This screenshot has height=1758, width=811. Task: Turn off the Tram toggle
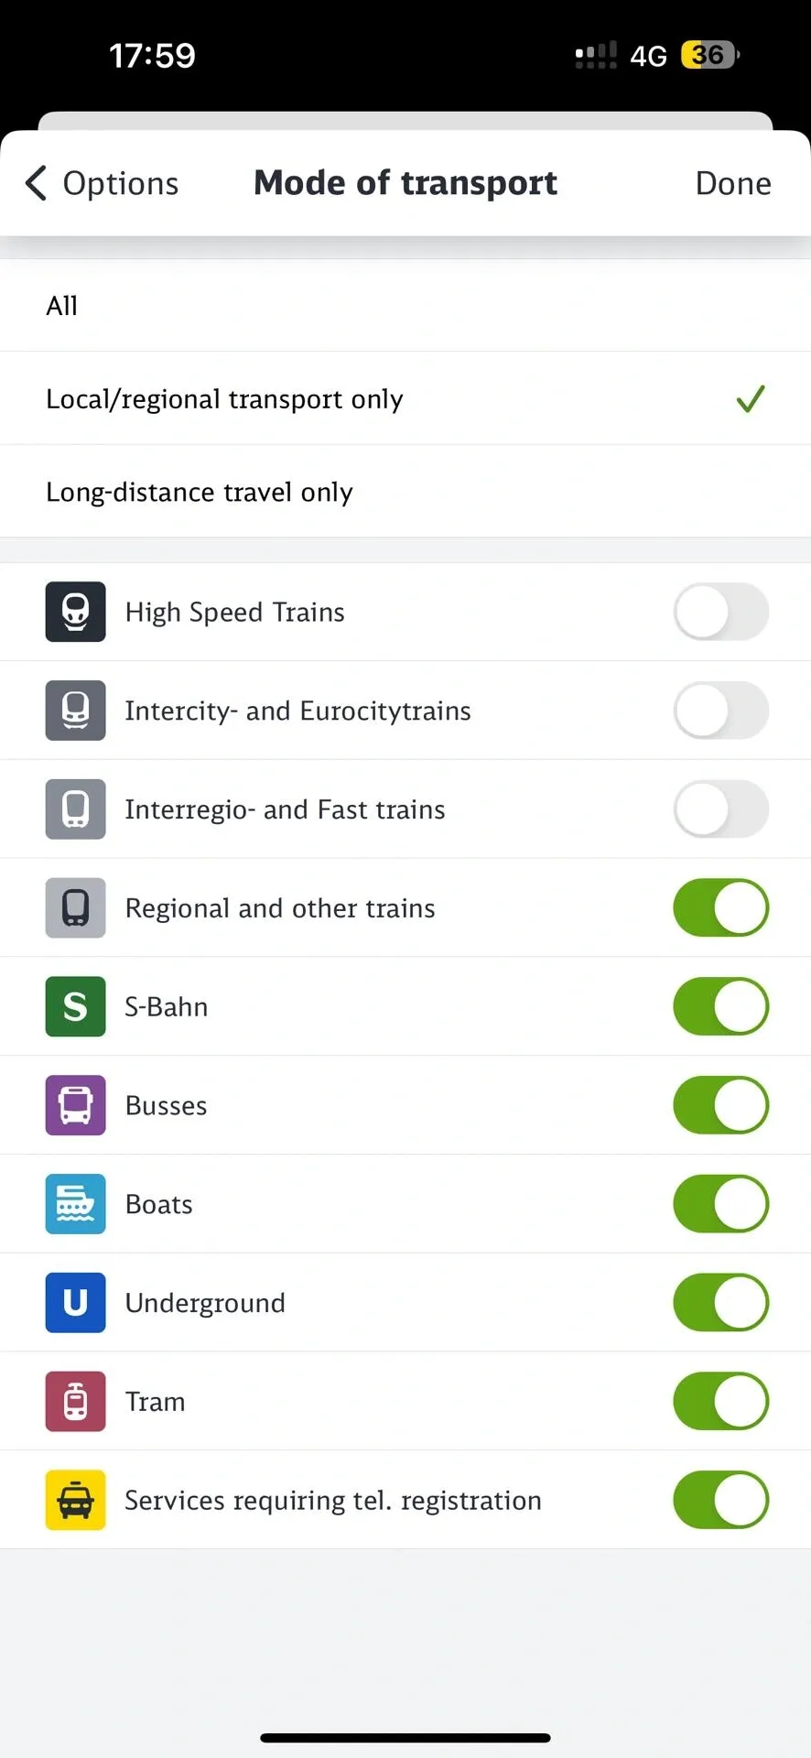[x=720, y=1401]
